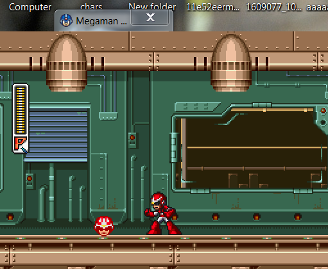Click the red Proto Man character sprite

(163, 213)
